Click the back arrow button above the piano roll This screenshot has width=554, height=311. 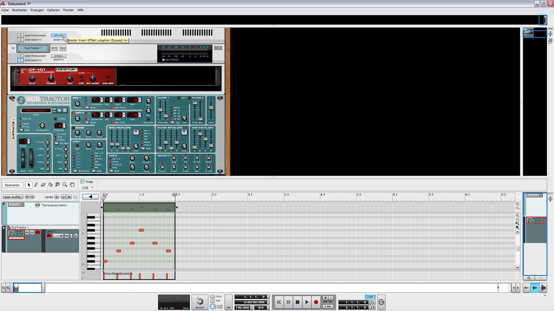90,197
